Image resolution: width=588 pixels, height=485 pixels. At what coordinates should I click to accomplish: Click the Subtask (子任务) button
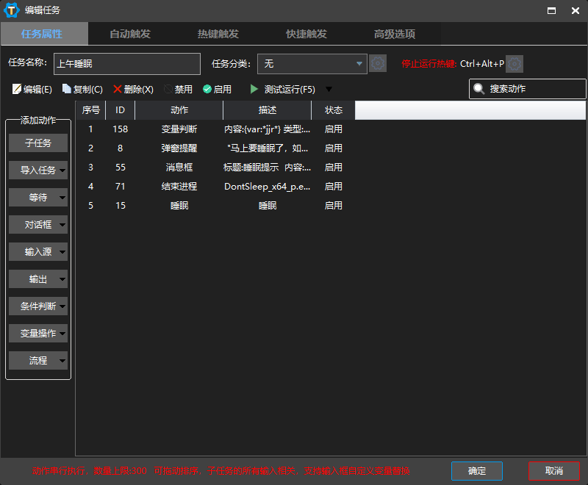click(x=38, y=143)
